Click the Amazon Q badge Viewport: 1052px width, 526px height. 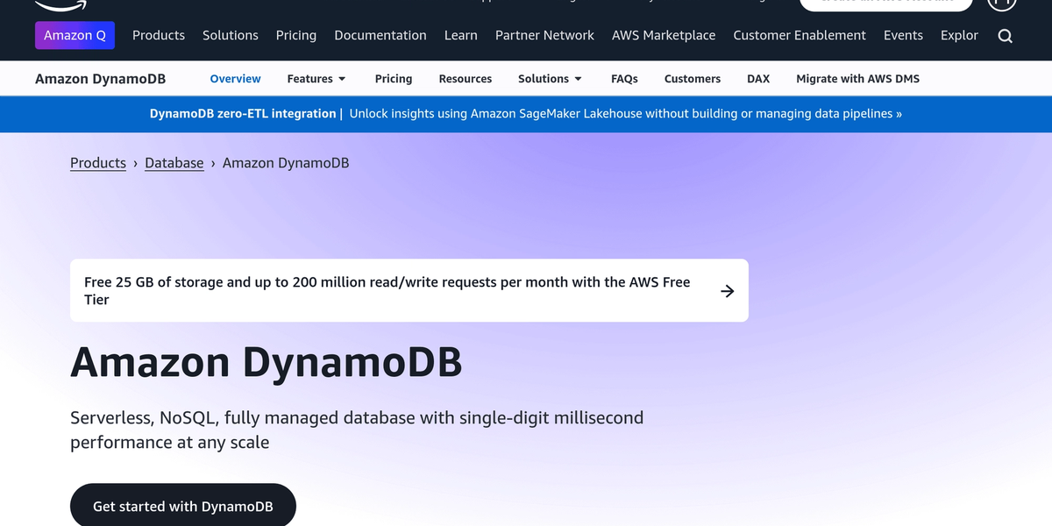[x=75, y=35]
